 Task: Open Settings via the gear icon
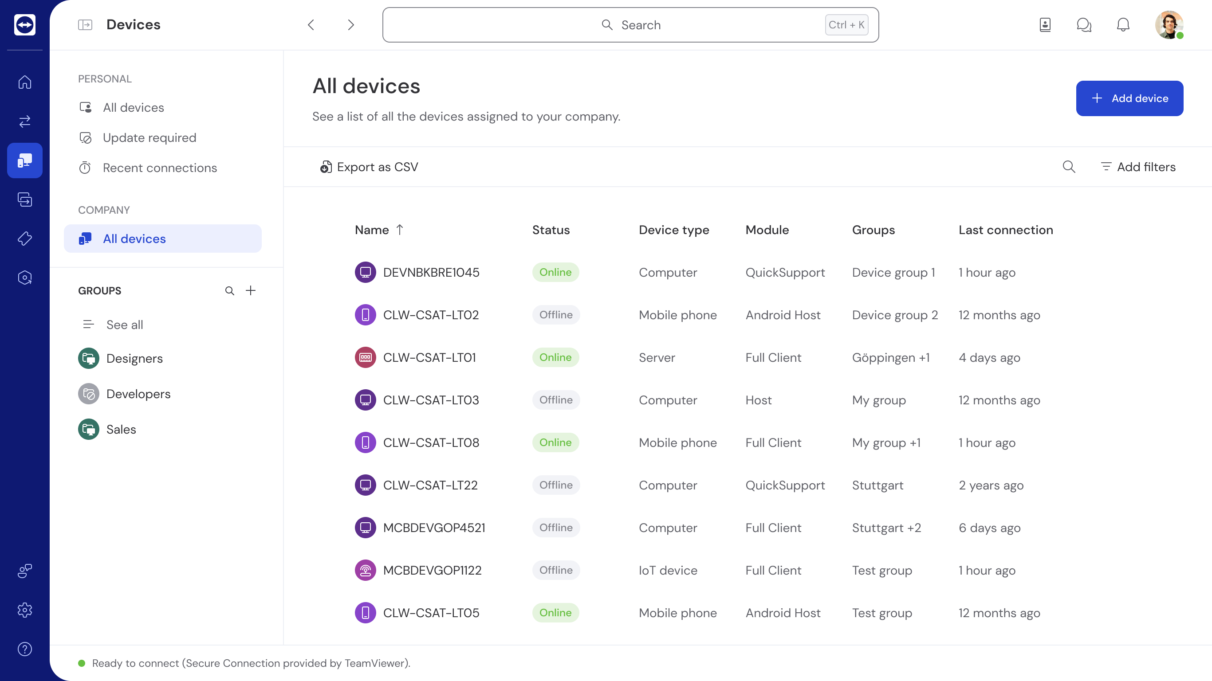coord(24,610)
